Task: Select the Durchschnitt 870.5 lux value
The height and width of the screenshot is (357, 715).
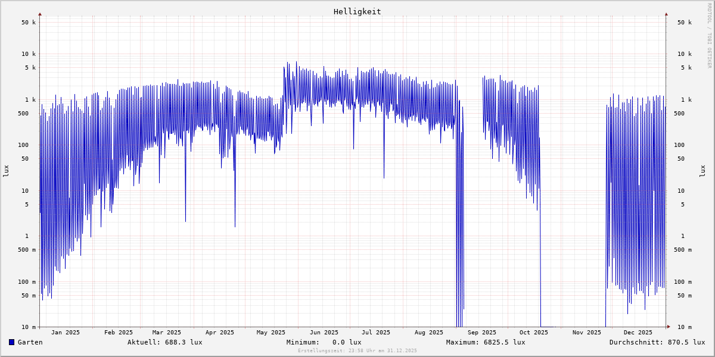Action: pyautogui.click(x=657, y=342)
